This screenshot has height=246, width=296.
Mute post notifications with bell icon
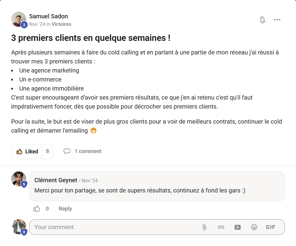(x=263, y=20)
